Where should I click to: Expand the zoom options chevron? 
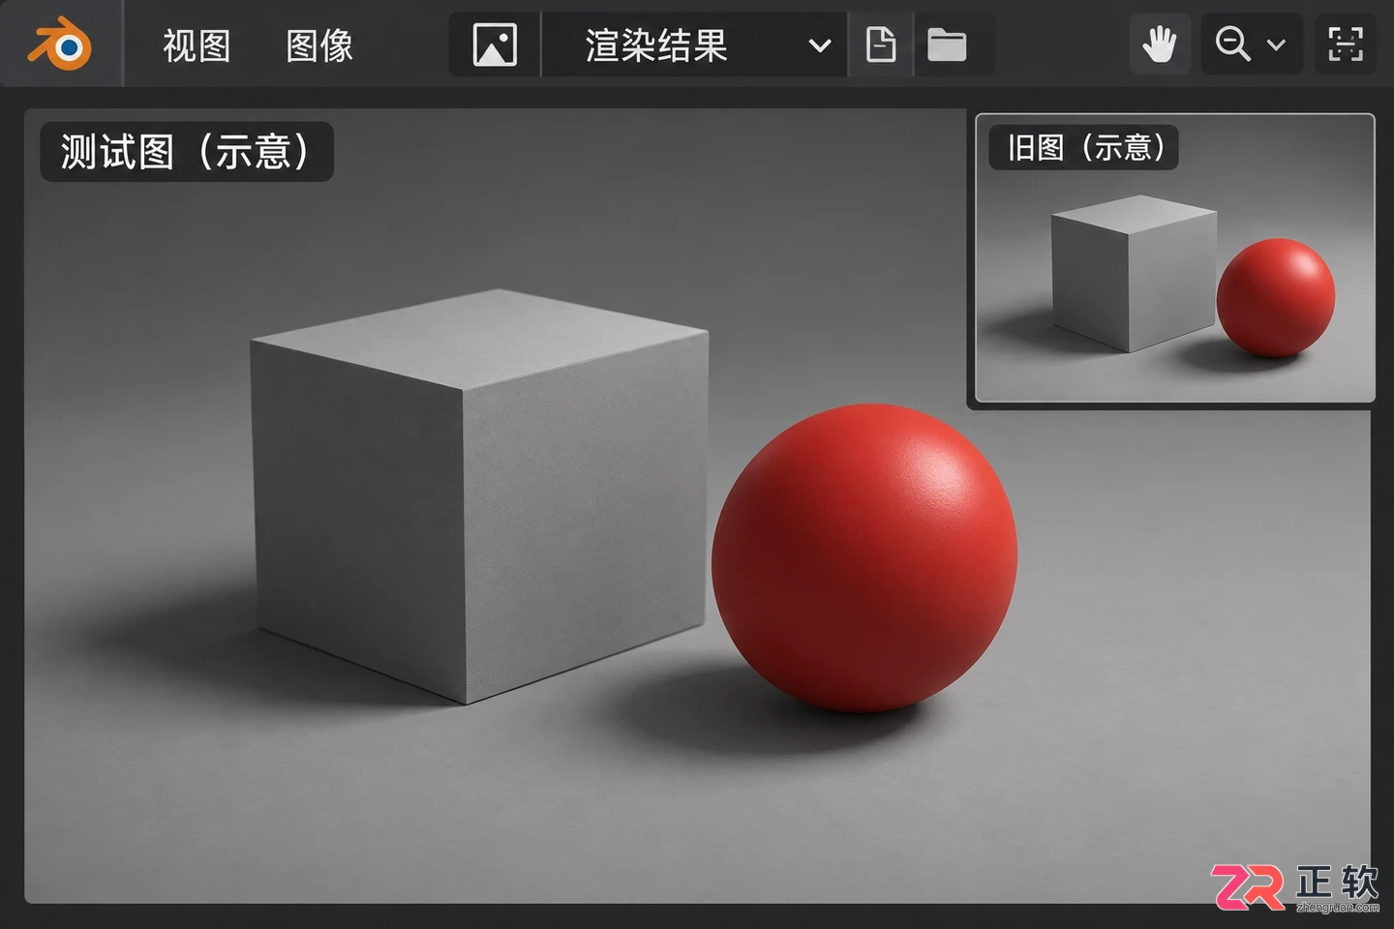point(1277,45)
